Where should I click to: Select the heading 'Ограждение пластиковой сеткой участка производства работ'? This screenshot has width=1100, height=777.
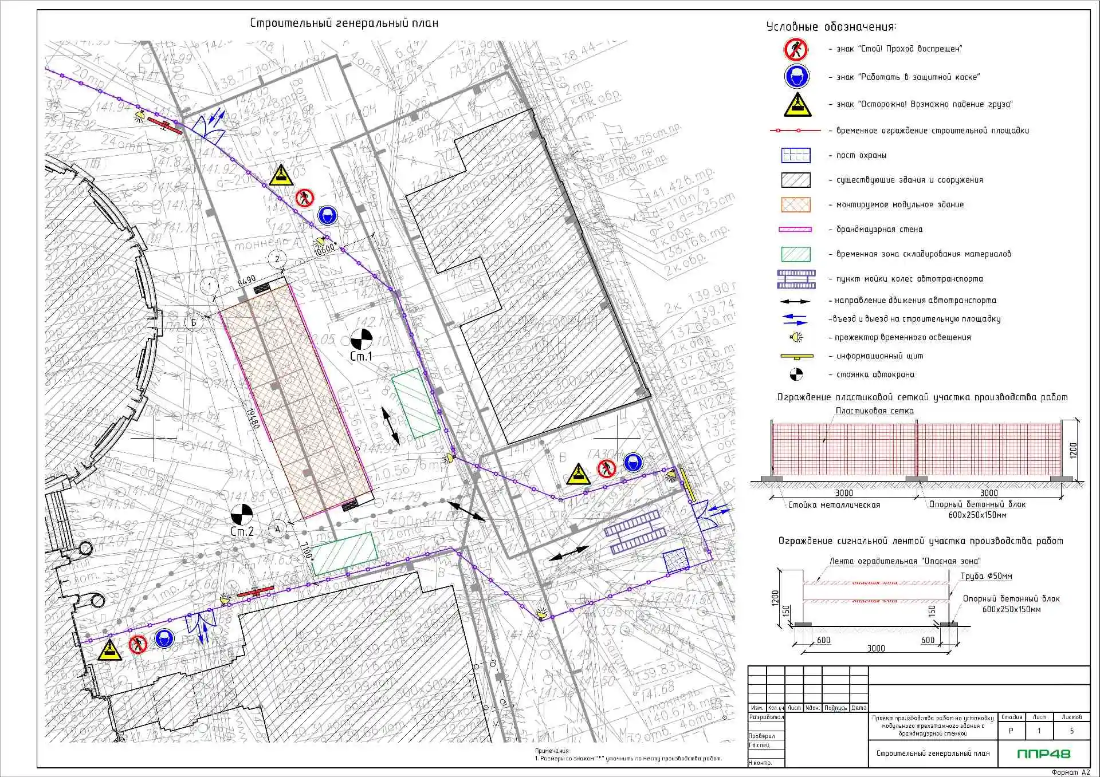922,397
